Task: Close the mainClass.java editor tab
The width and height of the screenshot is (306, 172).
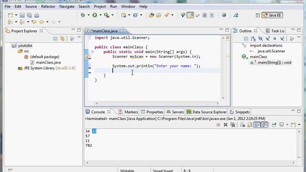Action: [x=121, y=31]
